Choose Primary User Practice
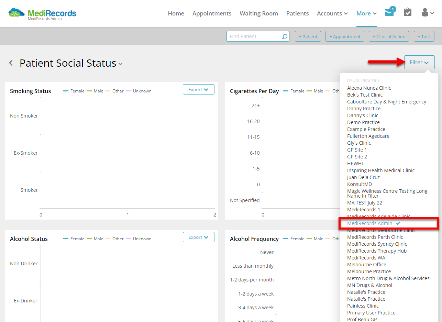 click(371, 313)
